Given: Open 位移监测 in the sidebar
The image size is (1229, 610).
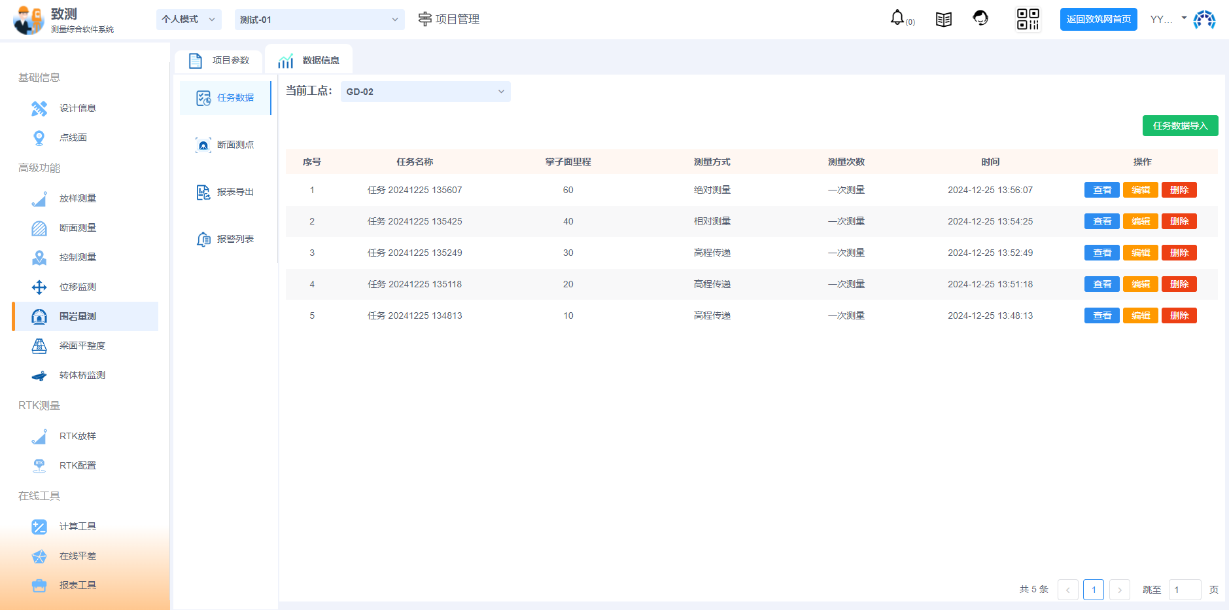Looking at the screenshot, I should pos(77,287).
